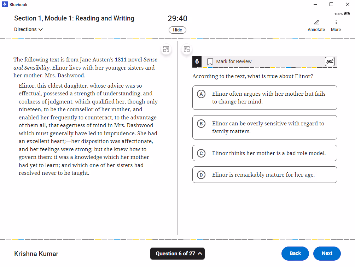Expand the question pane with right expand icon
Image resolution: width=355 pixels, height=267 pixels.
point(187,49)
